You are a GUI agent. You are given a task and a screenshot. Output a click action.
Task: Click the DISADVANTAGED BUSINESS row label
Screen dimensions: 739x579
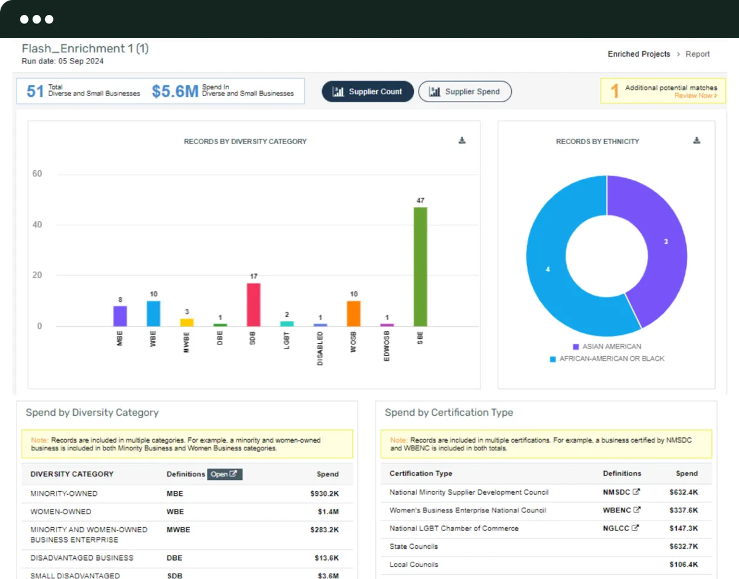point(82,558)
